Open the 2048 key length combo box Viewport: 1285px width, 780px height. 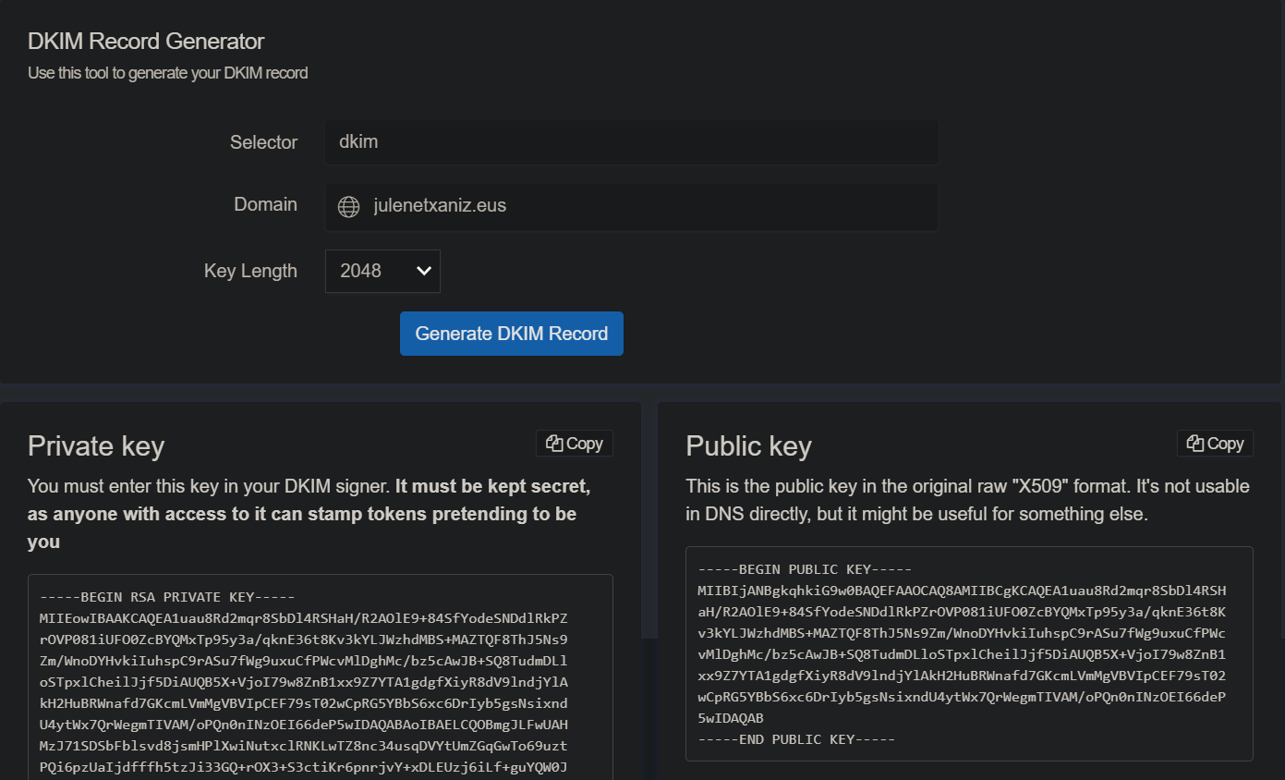pos(382,271)
